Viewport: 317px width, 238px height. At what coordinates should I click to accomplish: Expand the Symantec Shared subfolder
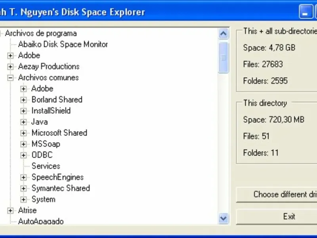(x=24, y=189)
